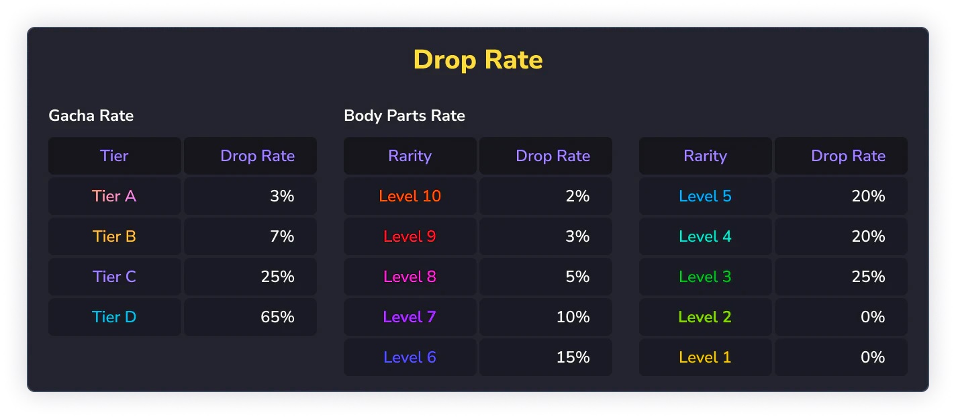Click the 65% drop rate value

tap(278, 317)
